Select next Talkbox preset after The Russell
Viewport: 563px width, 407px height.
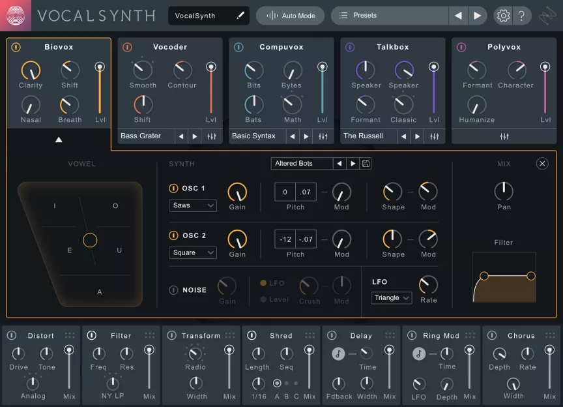[417, 136]
